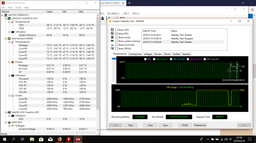Click the LAPTOP-QFBNLPC3 computer icon
The height and width of the screenshot is (143, 256).
coord(6,15)
